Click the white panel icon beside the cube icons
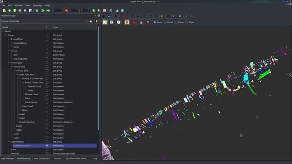This screenshot has height=164, width=292. (104, 10)
